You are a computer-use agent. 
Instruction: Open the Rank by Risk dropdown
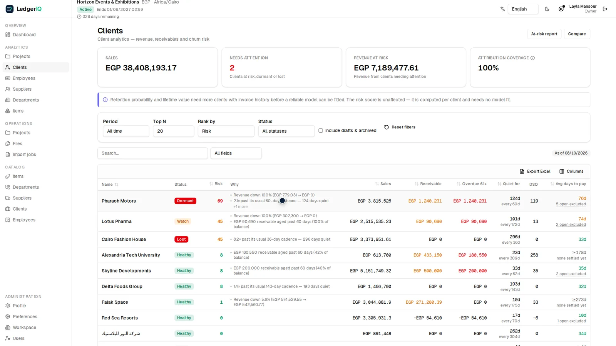tap(226, 131)
